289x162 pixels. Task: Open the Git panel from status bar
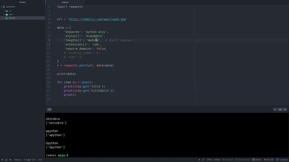pyautogui.click(x=269, y=160)
